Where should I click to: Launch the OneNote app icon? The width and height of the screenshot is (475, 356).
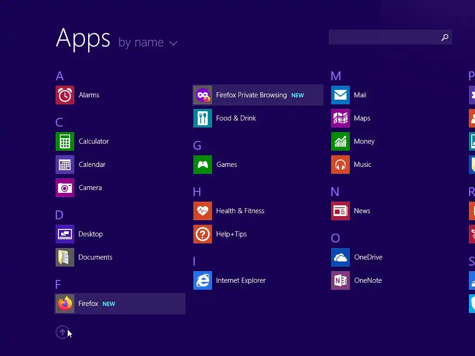point(340,280)
